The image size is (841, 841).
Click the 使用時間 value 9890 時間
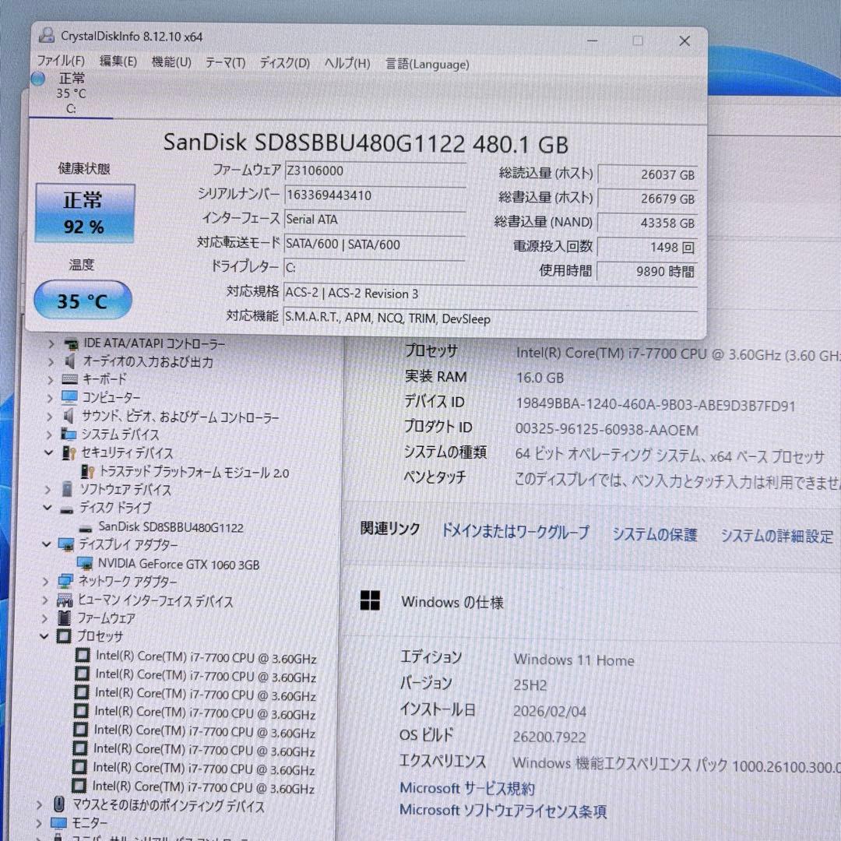click(647, 272)
